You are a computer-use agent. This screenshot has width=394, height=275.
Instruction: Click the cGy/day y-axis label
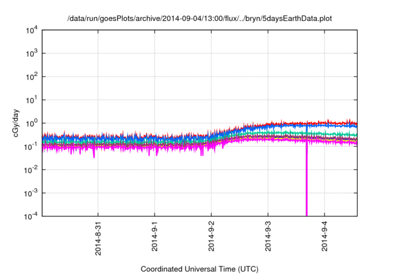click(16, 123)
